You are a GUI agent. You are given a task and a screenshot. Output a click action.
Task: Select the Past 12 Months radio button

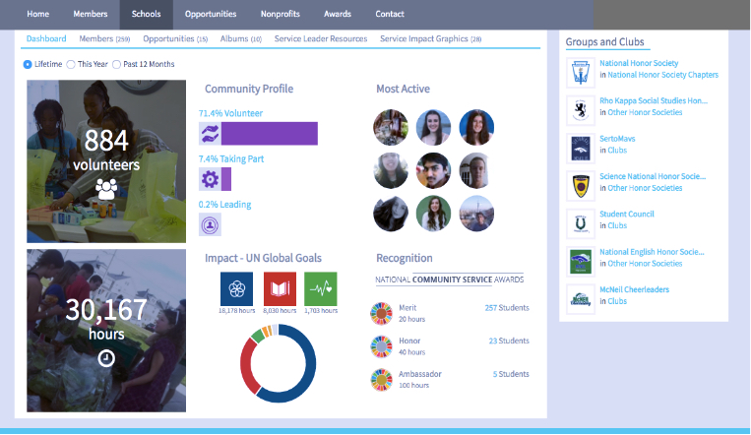[116, 64]
